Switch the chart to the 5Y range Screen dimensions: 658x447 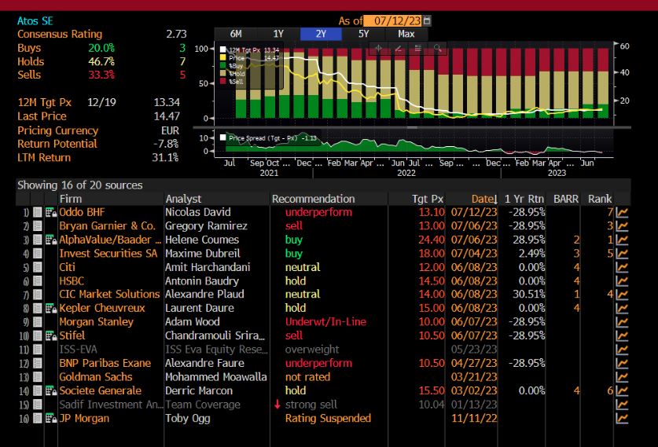click(363, 34)
